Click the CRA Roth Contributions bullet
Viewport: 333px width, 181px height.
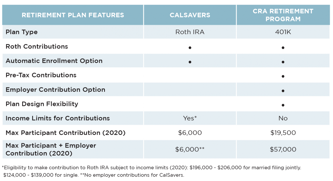(x=283, y=48)
